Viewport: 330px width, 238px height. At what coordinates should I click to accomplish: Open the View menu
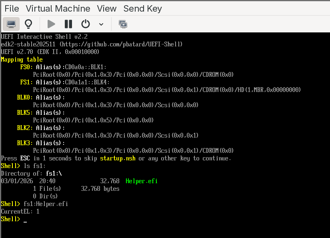(x=107, y=8)
